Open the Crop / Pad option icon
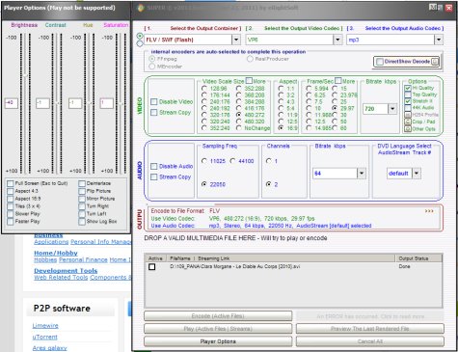 [x=408, y=122]
